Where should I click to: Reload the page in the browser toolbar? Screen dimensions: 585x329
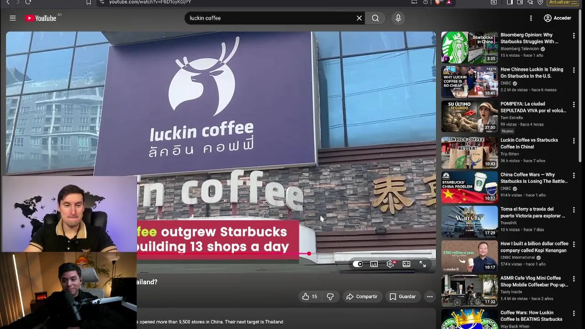click(28, 2)
